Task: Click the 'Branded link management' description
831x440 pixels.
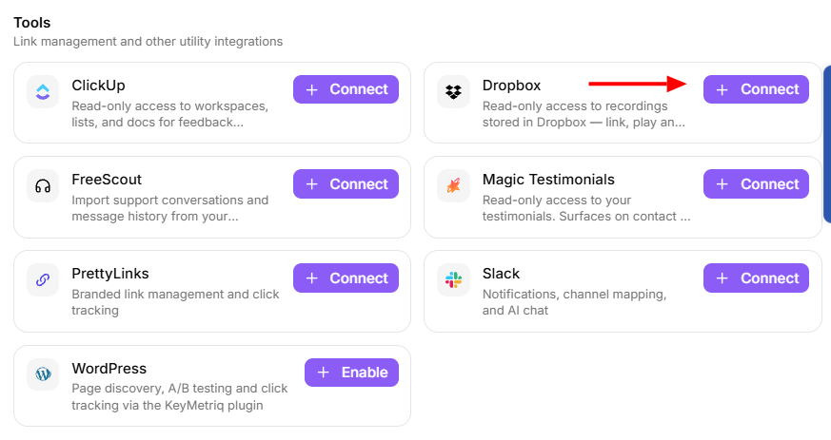Action: (175, 302)
